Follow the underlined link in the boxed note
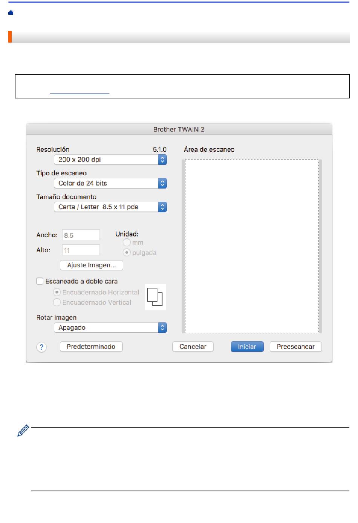This screenshot has height=523, width=358. 80,91
